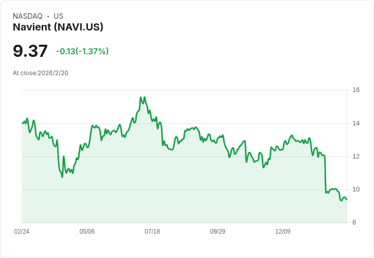Click the 10 price axis label
The width and height of the screenshot is (374, 258).
tap(356, 189)
